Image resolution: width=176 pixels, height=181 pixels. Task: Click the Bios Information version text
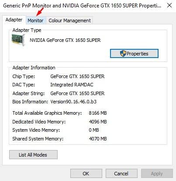(x=73, y=102)
